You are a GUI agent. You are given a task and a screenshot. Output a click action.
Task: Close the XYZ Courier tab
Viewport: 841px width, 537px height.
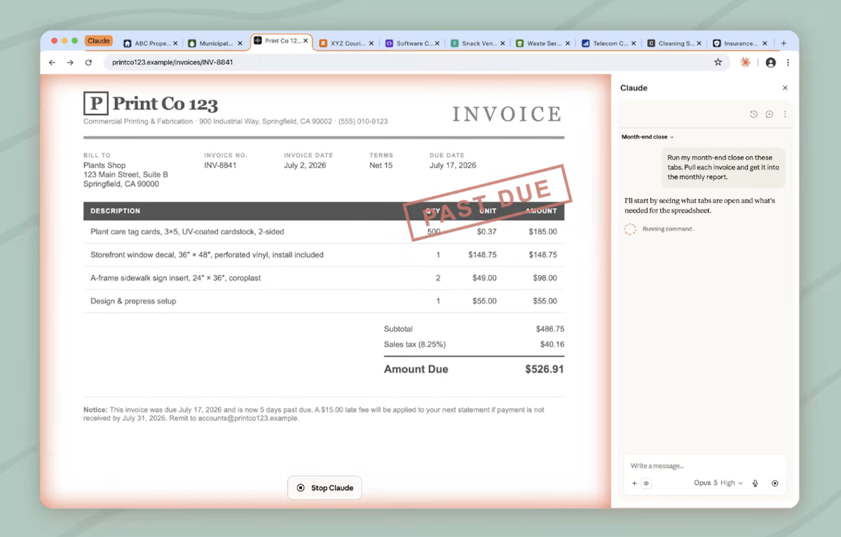[x=372, y=43]
